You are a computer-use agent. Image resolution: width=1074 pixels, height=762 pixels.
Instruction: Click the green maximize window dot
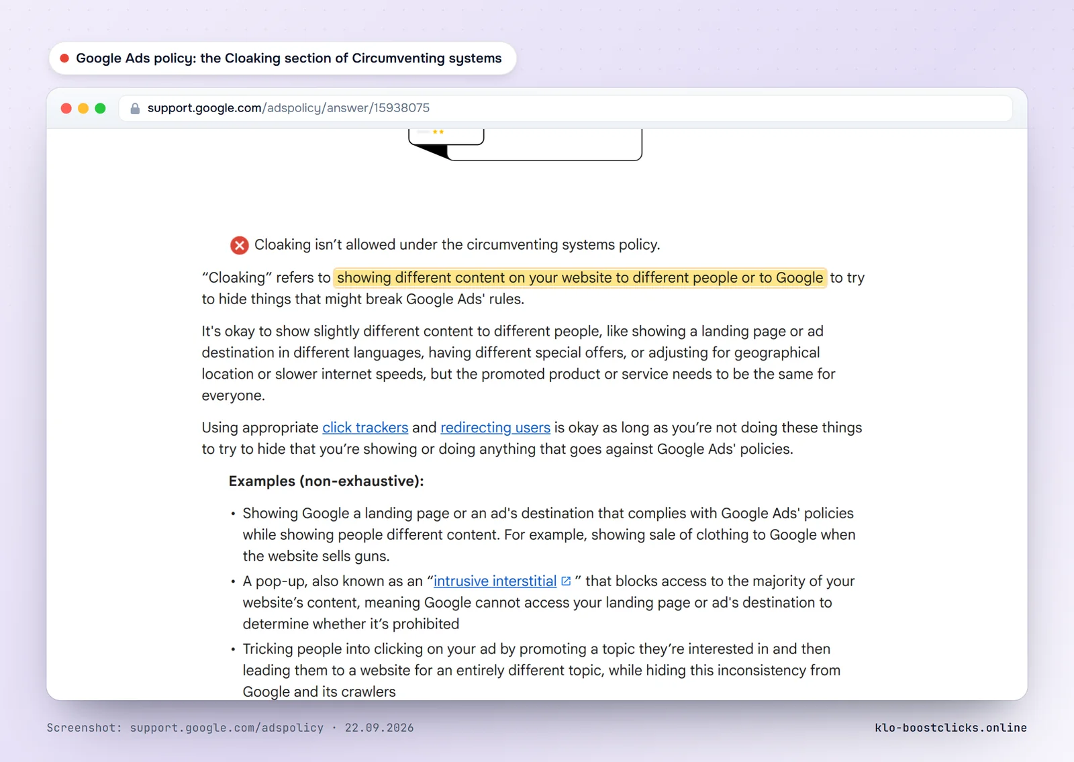[100, 108]
